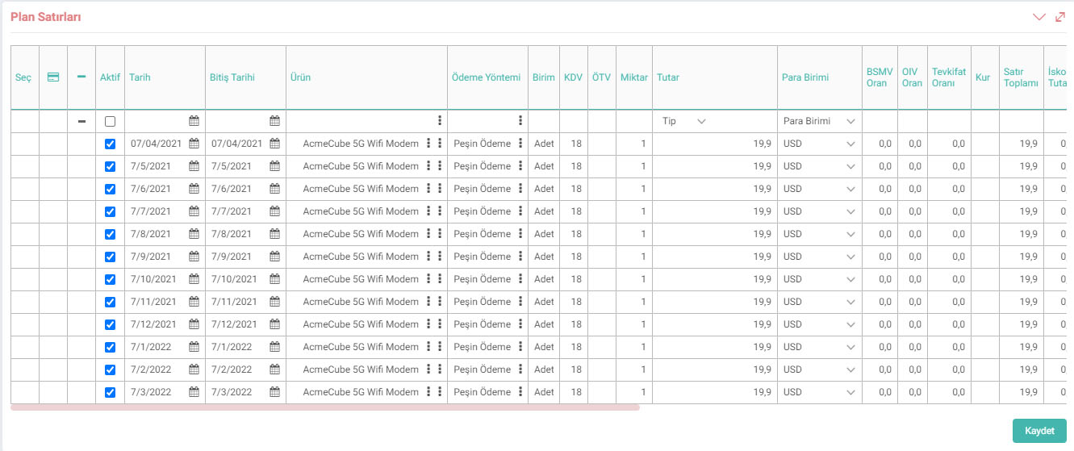This screenshot has width=1074, height=451.
Task: Open calendar for Bitiş Tarihi 7/3/2022
Action: [274, 392]
